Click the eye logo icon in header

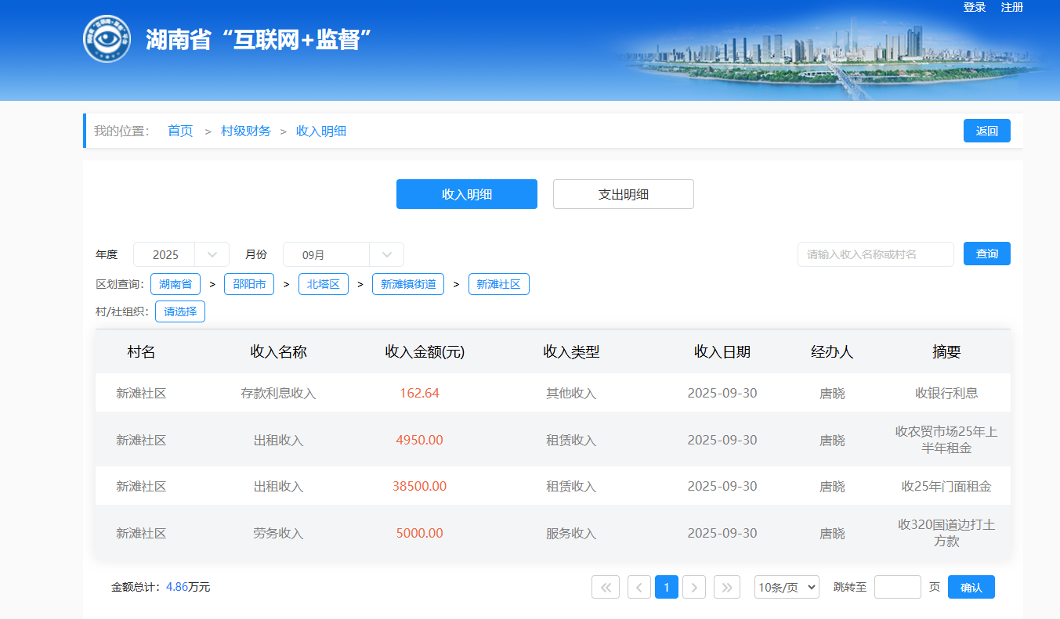[x=107, y=38]
